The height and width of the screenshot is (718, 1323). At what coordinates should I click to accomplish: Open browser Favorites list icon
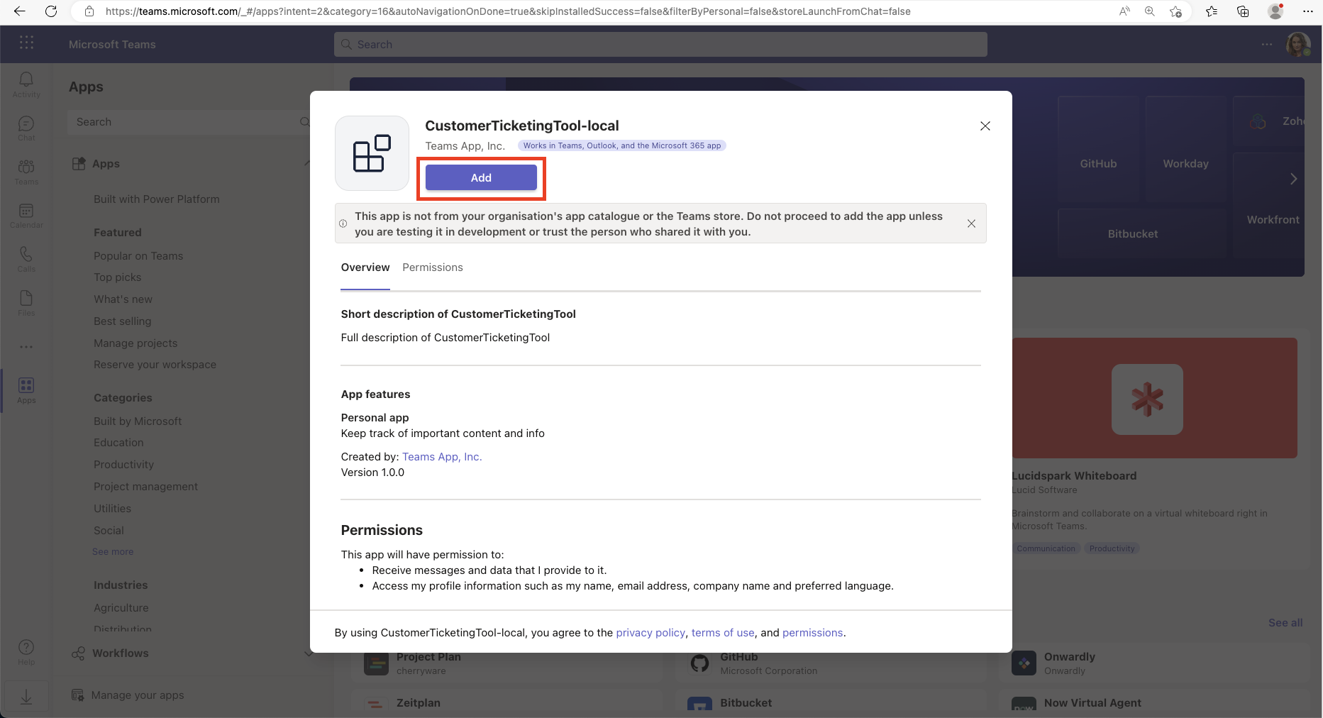pos(1212,11)
